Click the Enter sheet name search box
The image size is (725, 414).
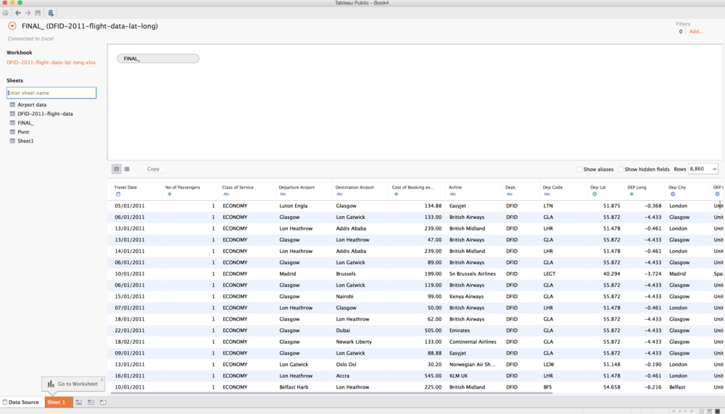51,93
